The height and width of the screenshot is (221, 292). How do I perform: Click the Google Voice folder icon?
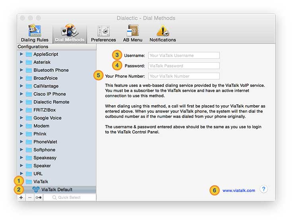29,118
